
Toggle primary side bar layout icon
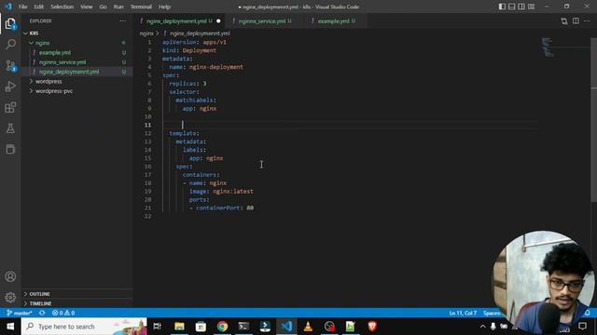[x=502, y=7]
